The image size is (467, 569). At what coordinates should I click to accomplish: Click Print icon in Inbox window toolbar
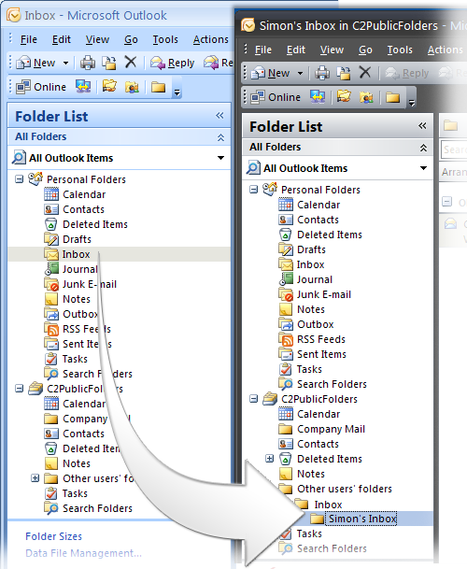88,63
